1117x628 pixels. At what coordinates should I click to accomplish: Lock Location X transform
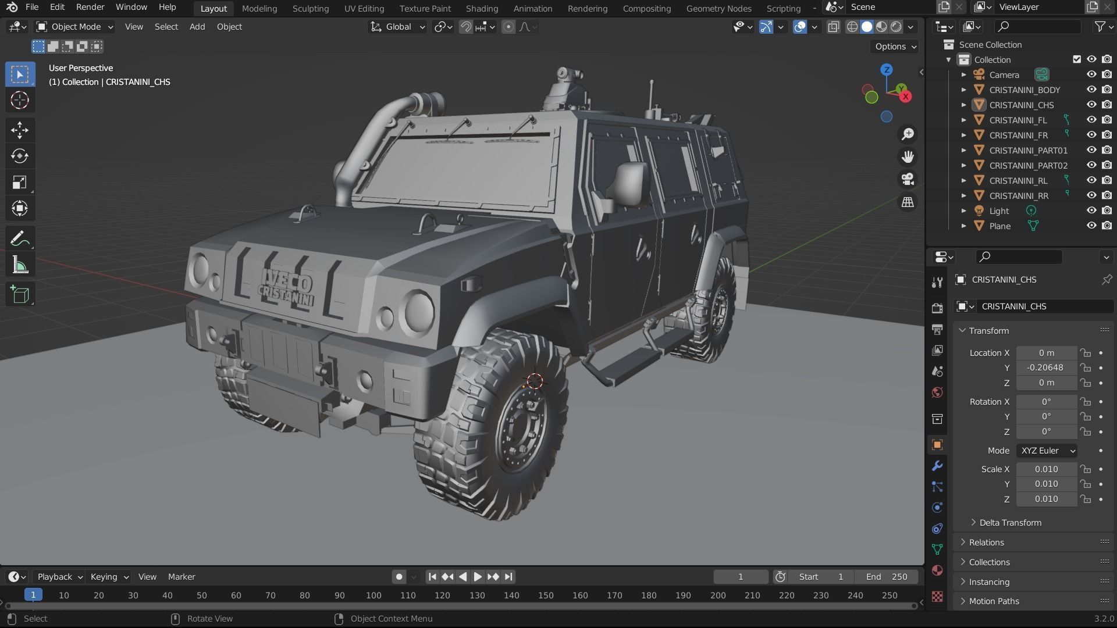click(x=1085, y=353)
